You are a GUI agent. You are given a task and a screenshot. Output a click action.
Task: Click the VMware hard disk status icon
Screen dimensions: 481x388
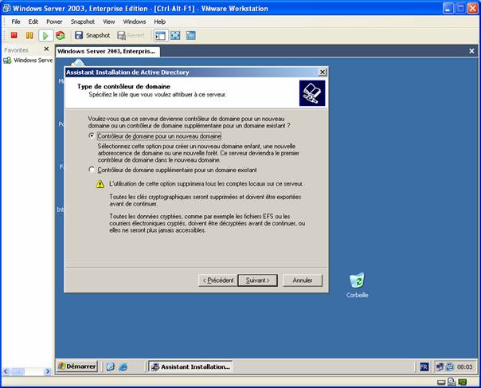[x=441, y=382]
